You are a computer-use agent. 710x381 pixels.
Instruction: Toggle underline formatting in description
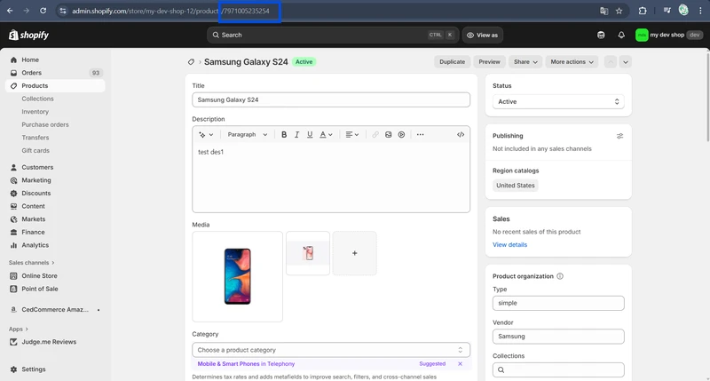click(x=310, y=135)
